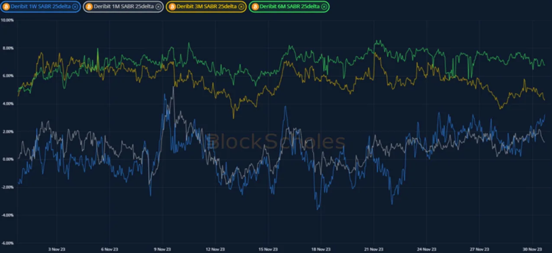Click the 9 Nov 23 date label
Viewport: 552px width, 253px height.
[162, 249]
